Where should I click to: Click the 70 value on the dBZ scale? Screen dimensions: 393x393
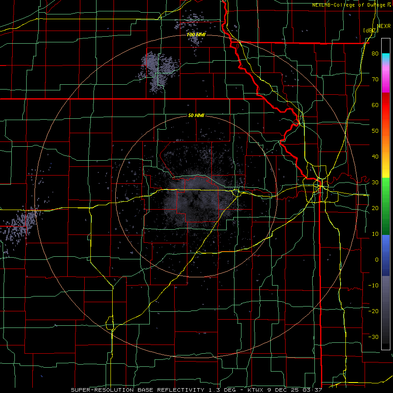(x=375, y=79)
